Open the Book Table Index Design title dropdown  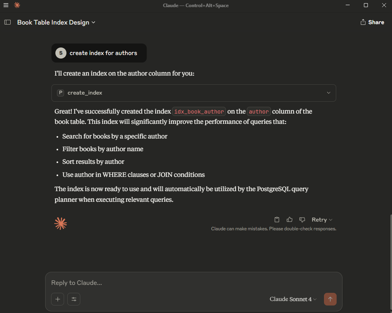(56, 22)
